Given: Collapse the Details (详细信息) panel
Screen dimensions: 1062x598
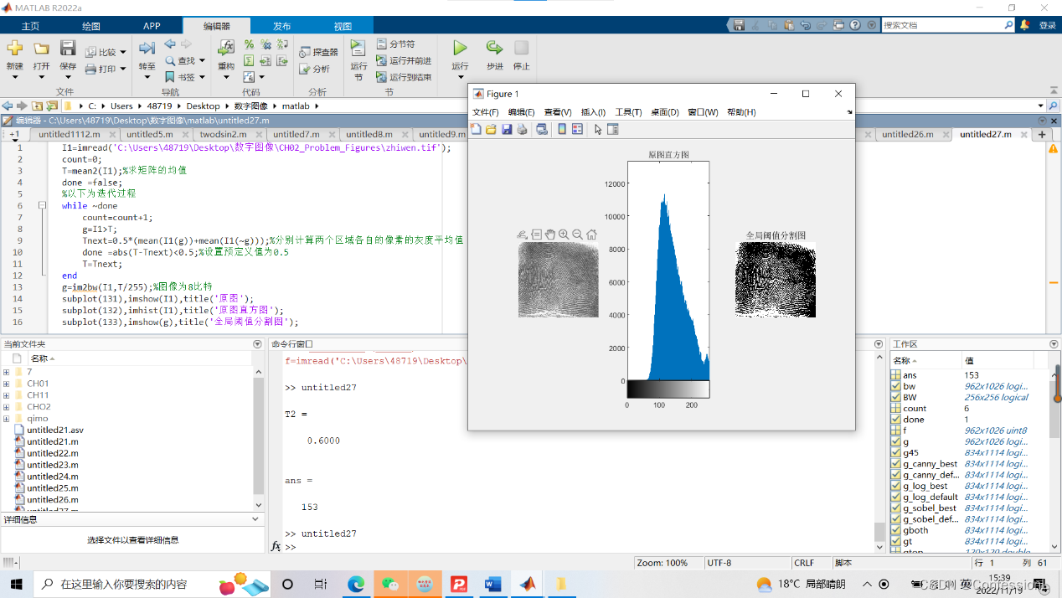Looking at the screenshot, I should click(x=257, y=519).
